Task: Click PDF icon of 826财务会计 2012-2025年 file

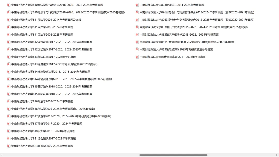Action: (137, 20)
